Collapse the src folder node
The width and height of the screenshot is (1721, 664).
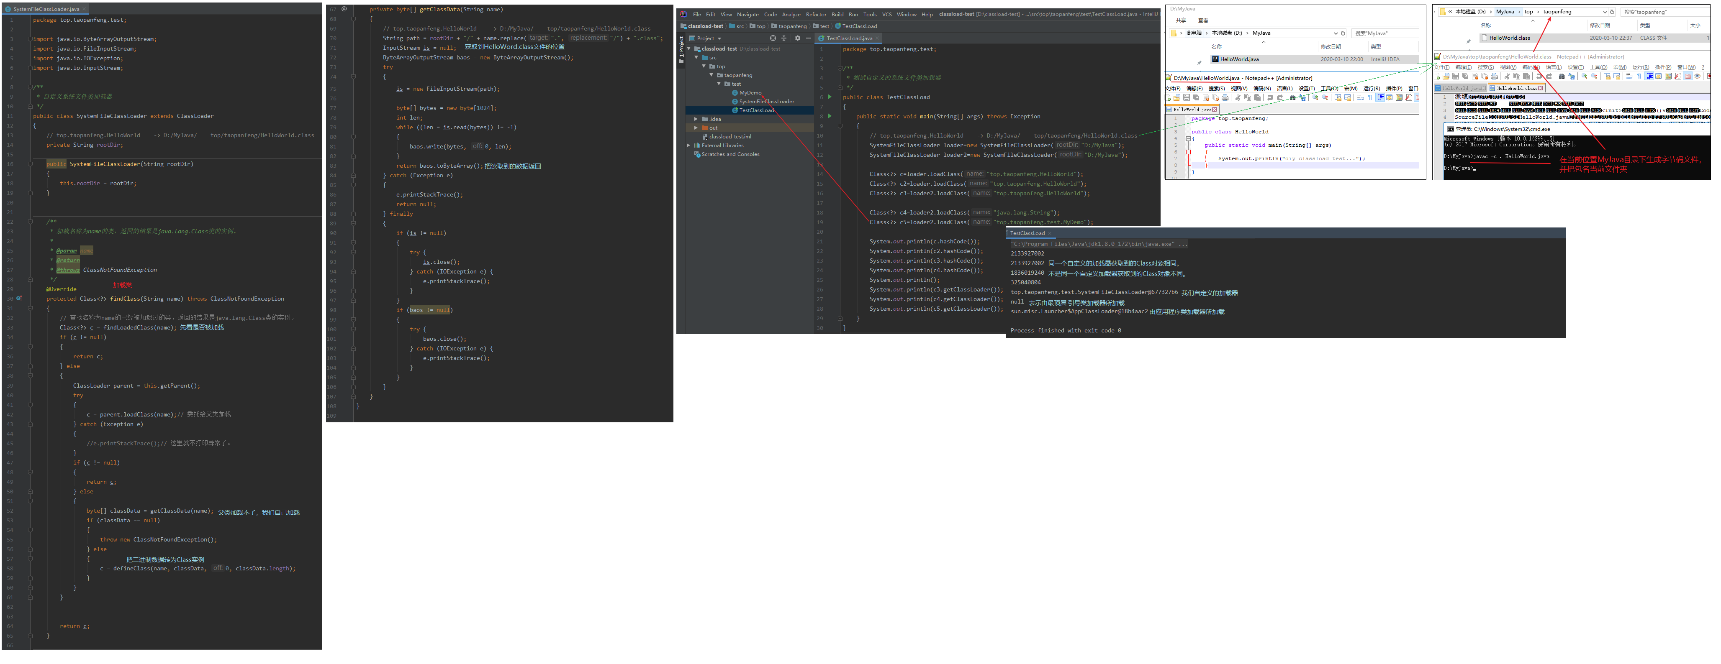(x=697, y=57)
